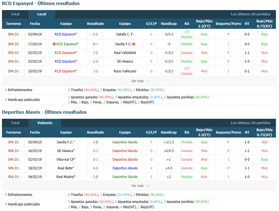This screenshot has width=279, height=211.
Task: Expand Ver más under the Deportivo Alavés table
Action: 141,186
